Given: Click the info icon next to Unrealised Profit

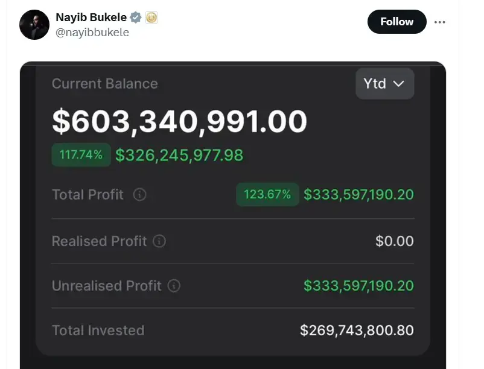Looking at the screenshot, I should coord(174,286).
